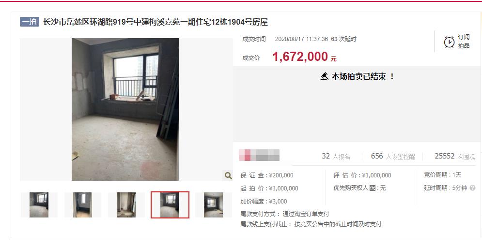Click the 656 人设置提醒 reminder count
Viewport: 482px width, 246px height.
click(393, 157)
